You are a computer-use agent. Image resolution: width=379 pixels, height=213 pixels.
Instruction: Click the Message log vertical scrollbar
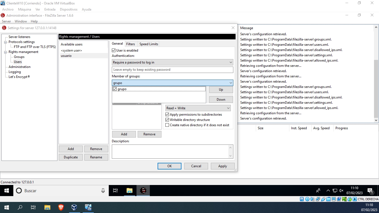376,73
